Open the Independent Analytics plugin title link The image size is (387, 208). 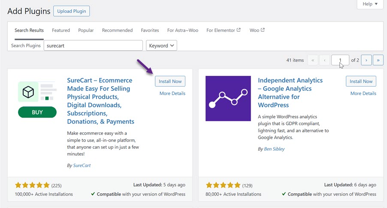tap(290, 93)
